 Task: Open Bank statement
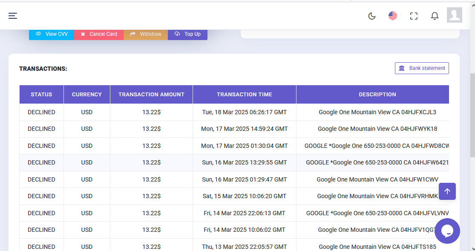pyautogui.click(x=422, y=68)
